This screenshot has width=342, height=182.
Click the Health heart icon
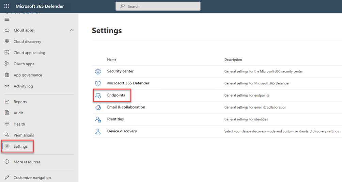pos(7,124)
